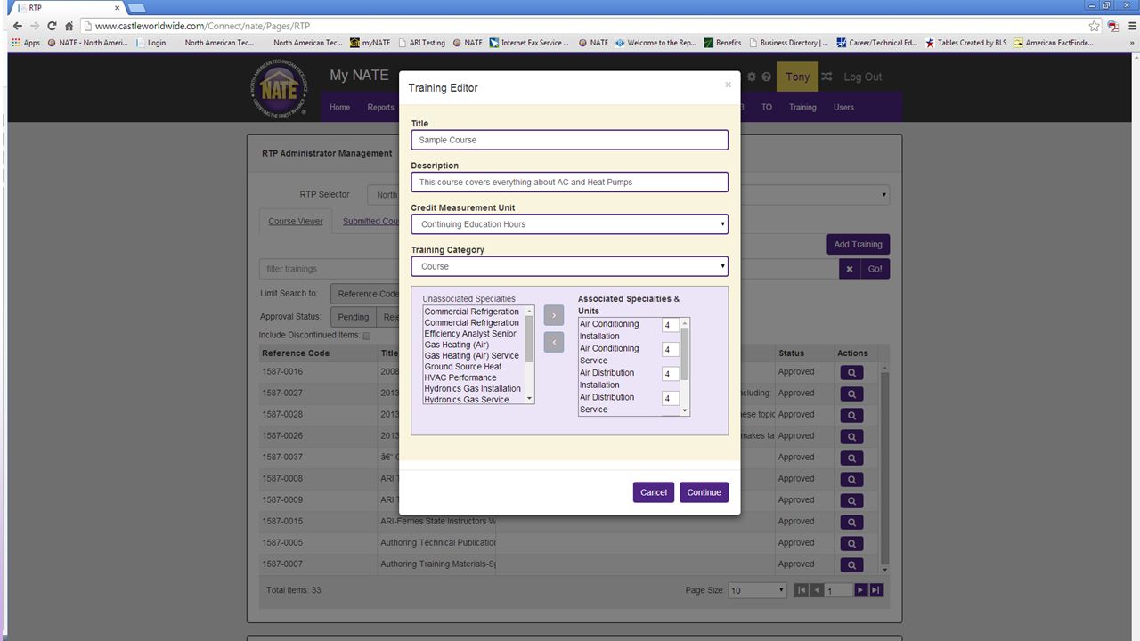The height and width of the screenshot is (641, 1140).
Task: Jump to the last results page
Action: pos(875,590)
